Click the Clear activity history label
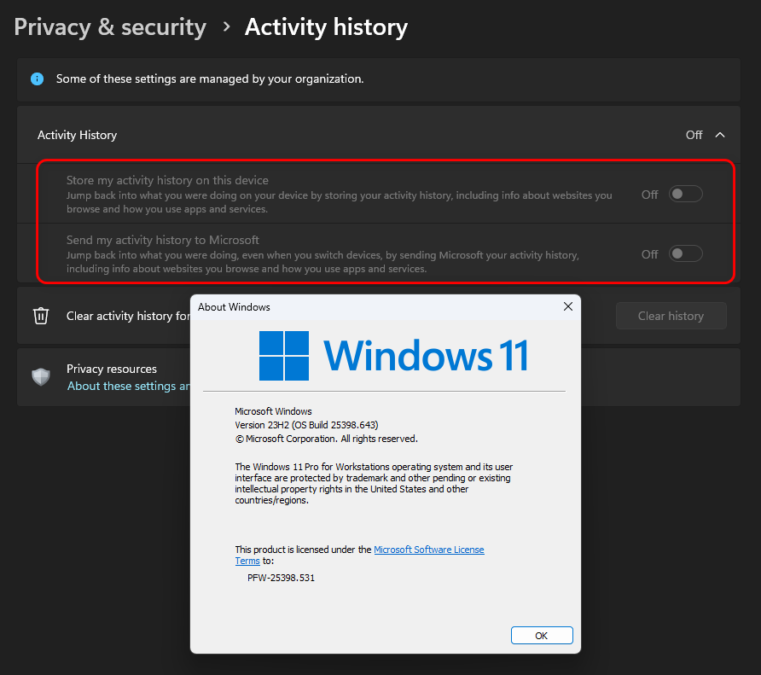This screenshot has height=675, width=761. tap(128, 316)
